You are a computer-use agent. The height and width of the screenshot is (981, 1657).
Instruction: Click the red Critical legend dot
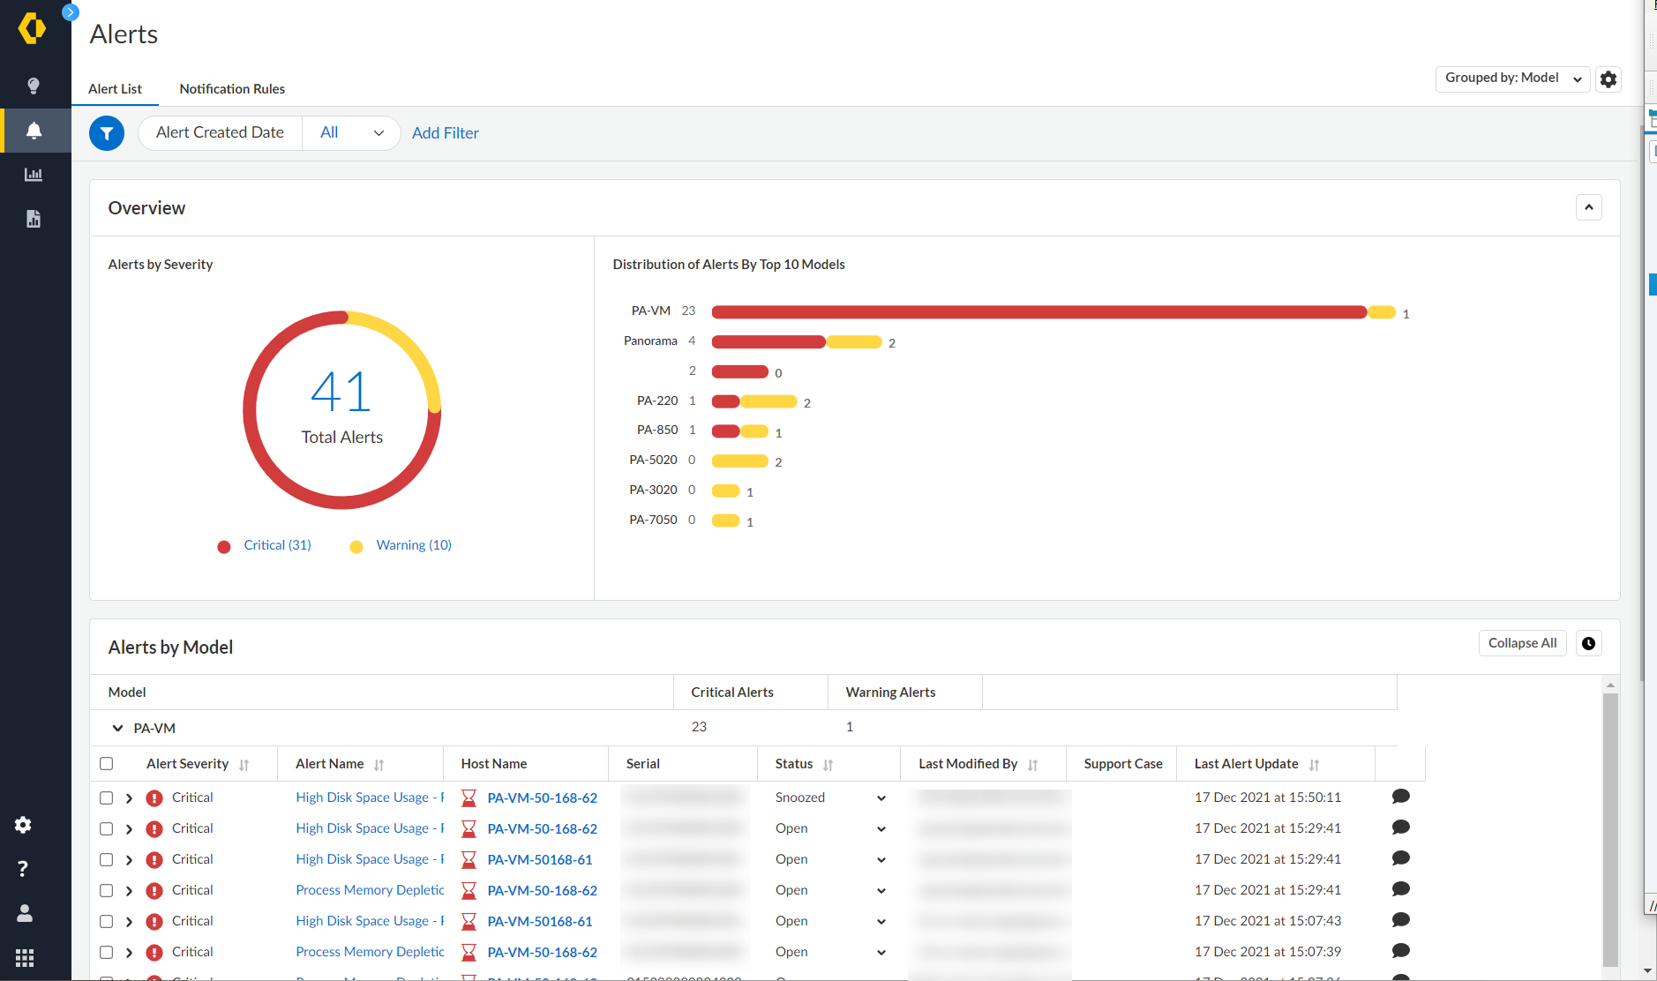(224, 546)
